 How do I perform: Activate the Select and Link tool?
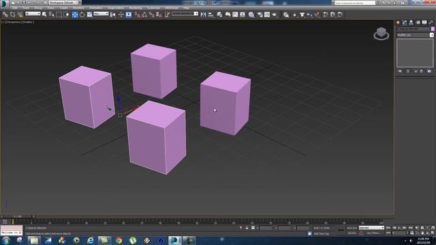(5, 14)
